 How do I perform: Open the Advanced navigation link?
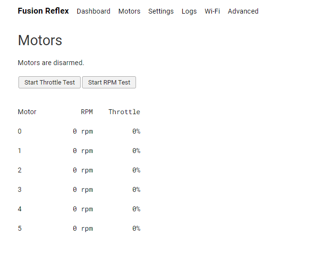pyautogui.click(x=243, y=11)
